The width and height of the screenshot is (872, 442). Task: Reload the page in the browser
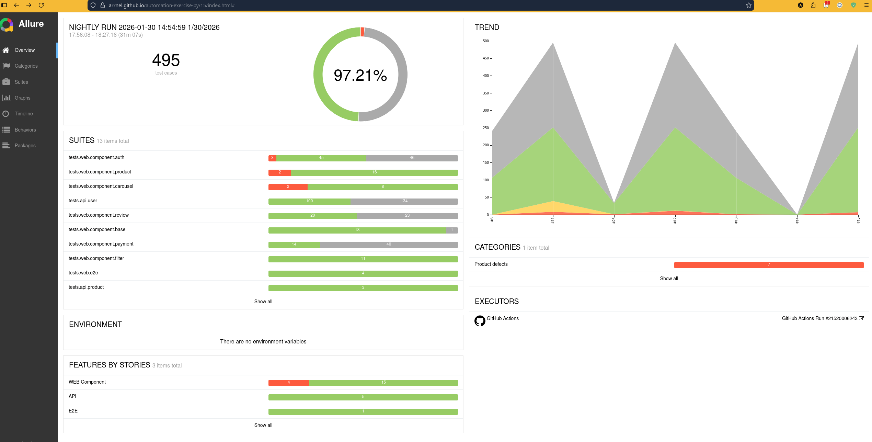coord(41,5)
